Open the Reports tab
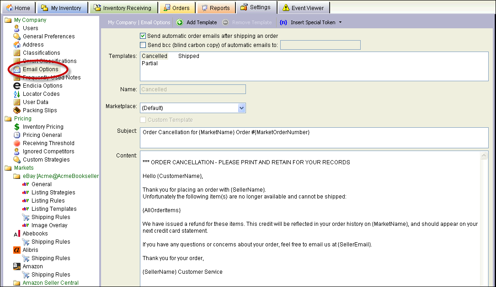 (x=216, y=8)
